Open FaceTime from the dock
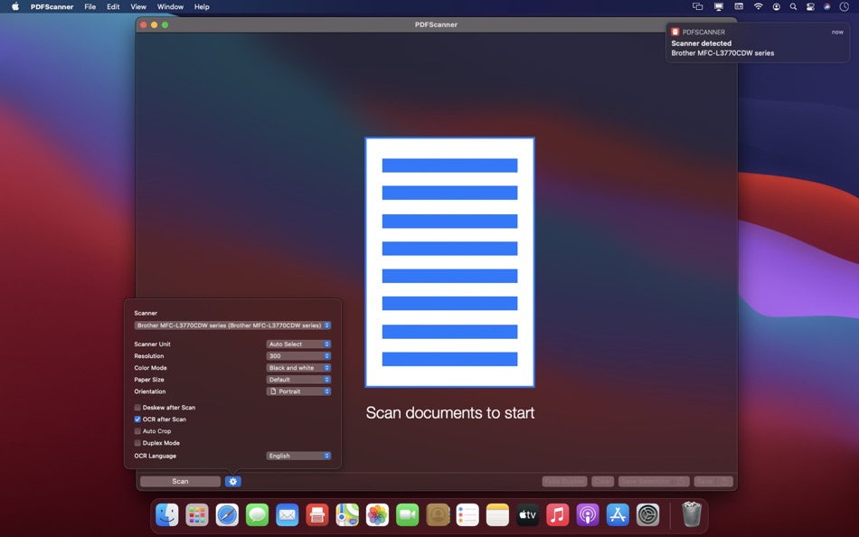The width and height of the screenshot is (859, 537). [407, 515]
